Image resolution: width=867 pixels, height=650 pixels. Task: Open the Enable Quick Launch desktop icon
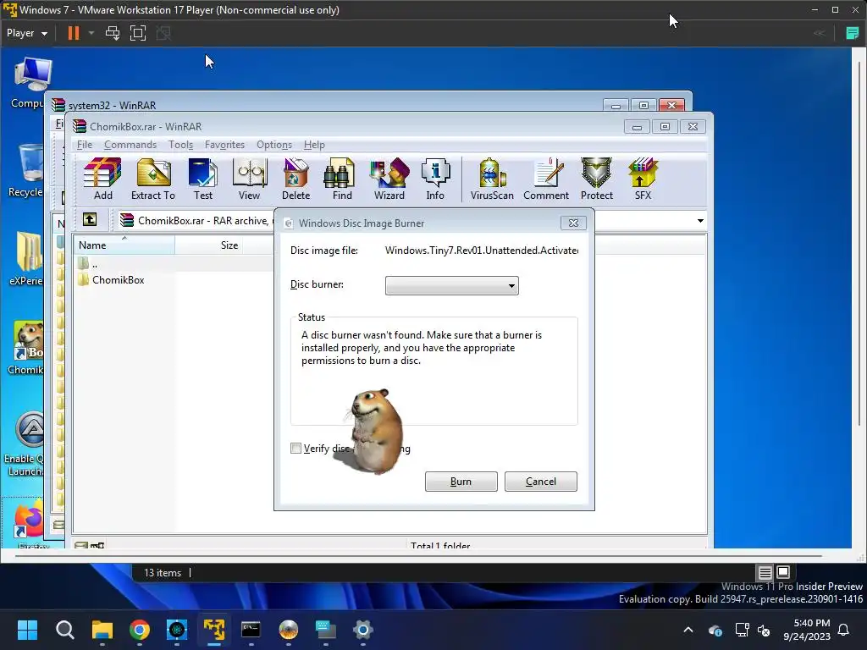(25, 443)
